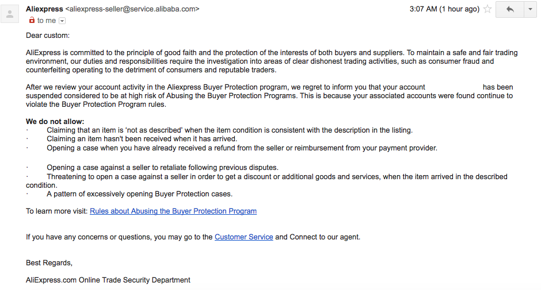The image size is (541, 290).
Task: Open the Rules about Abusing Buyer Protection link
Action: pyautogui.click(x=173, y=211)
